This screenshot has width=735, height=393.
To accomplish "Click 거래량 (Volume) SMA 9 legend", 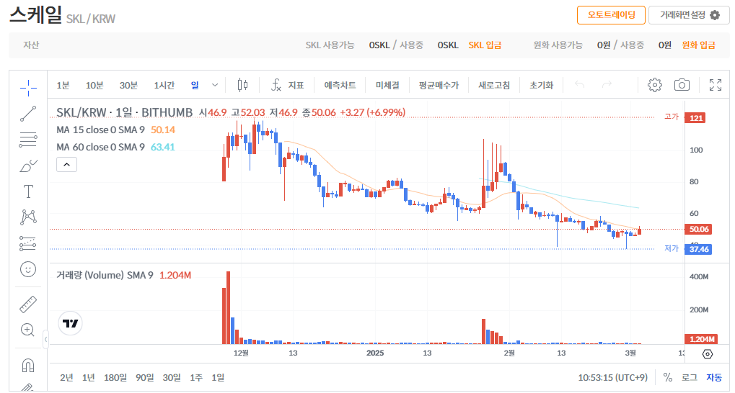I will tap(105, 275).
